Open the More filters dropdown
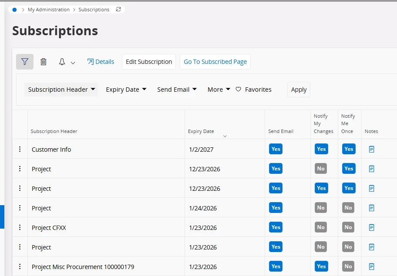 click(x=219, y=90)
